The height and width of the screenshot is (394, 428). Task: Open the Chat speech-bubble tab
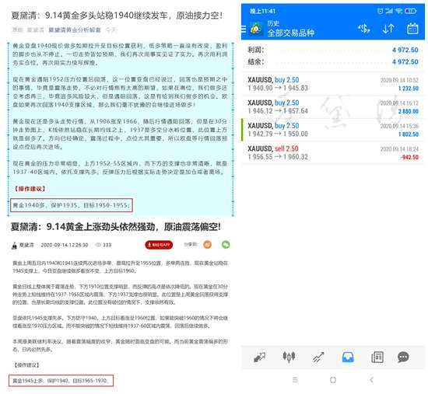(403, 357)
